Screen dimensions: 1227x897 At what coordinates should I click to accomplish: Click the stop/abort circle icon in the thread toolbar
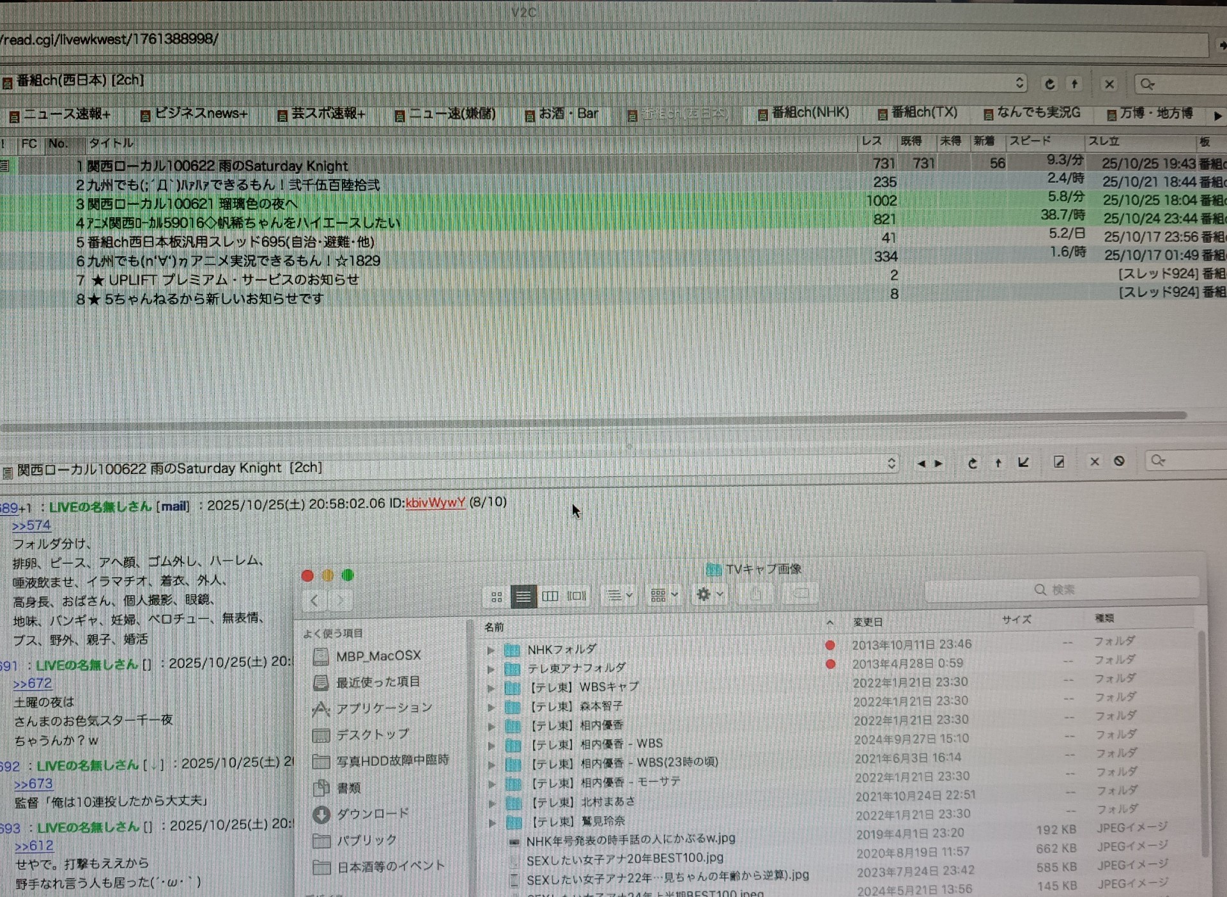pyautogui.click(x=1119, y=461)
